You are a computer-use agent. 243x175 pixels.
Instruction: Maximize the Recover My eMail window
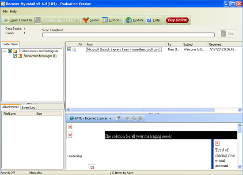[233, 4]
